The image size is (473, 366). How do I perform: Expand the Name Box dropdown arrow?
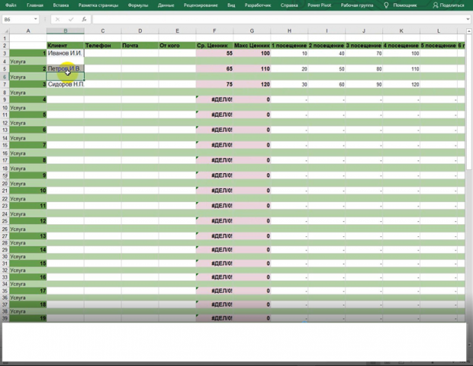(x=36, y=19)
